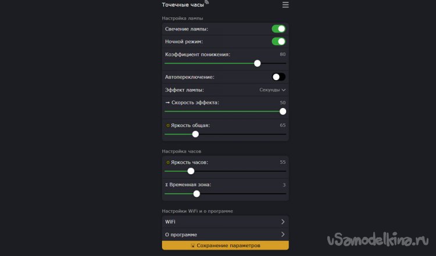Image resolution: width=436 pixels, height=256 pixels.
Task: Click the Коэффициент понижения slider handle
Action: 258,63
